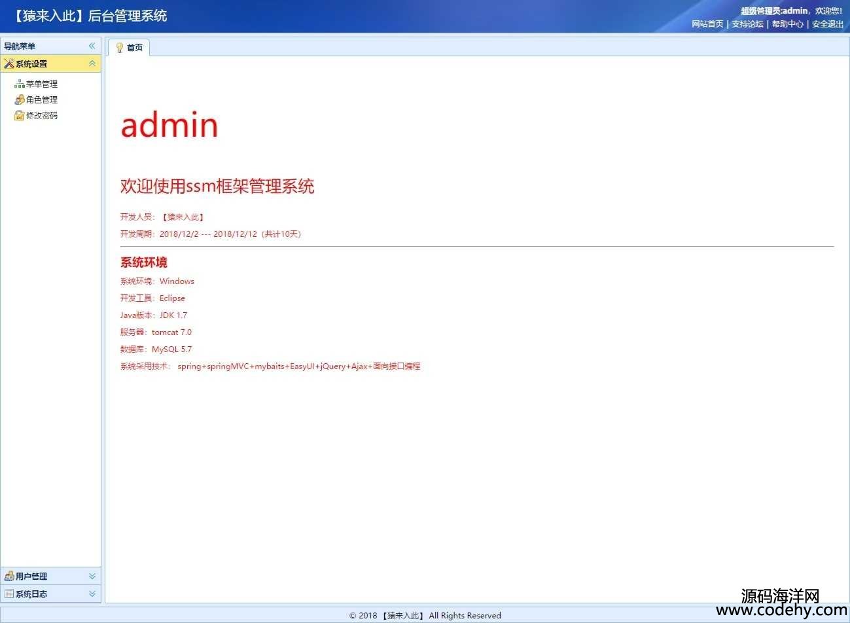
Task: Click the 开发工具：Eclipse line
Action: tap(152, 298)
